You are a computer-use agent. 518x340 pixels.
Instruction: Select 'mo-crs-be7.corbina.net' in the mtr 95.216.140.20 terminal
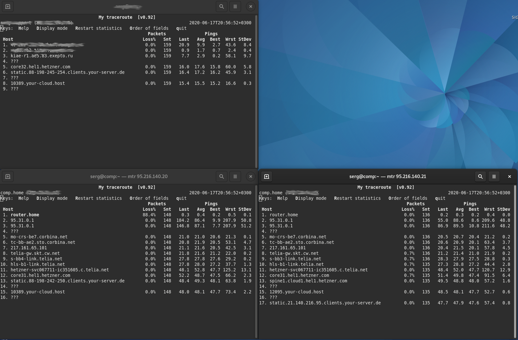tap(39, 237)
